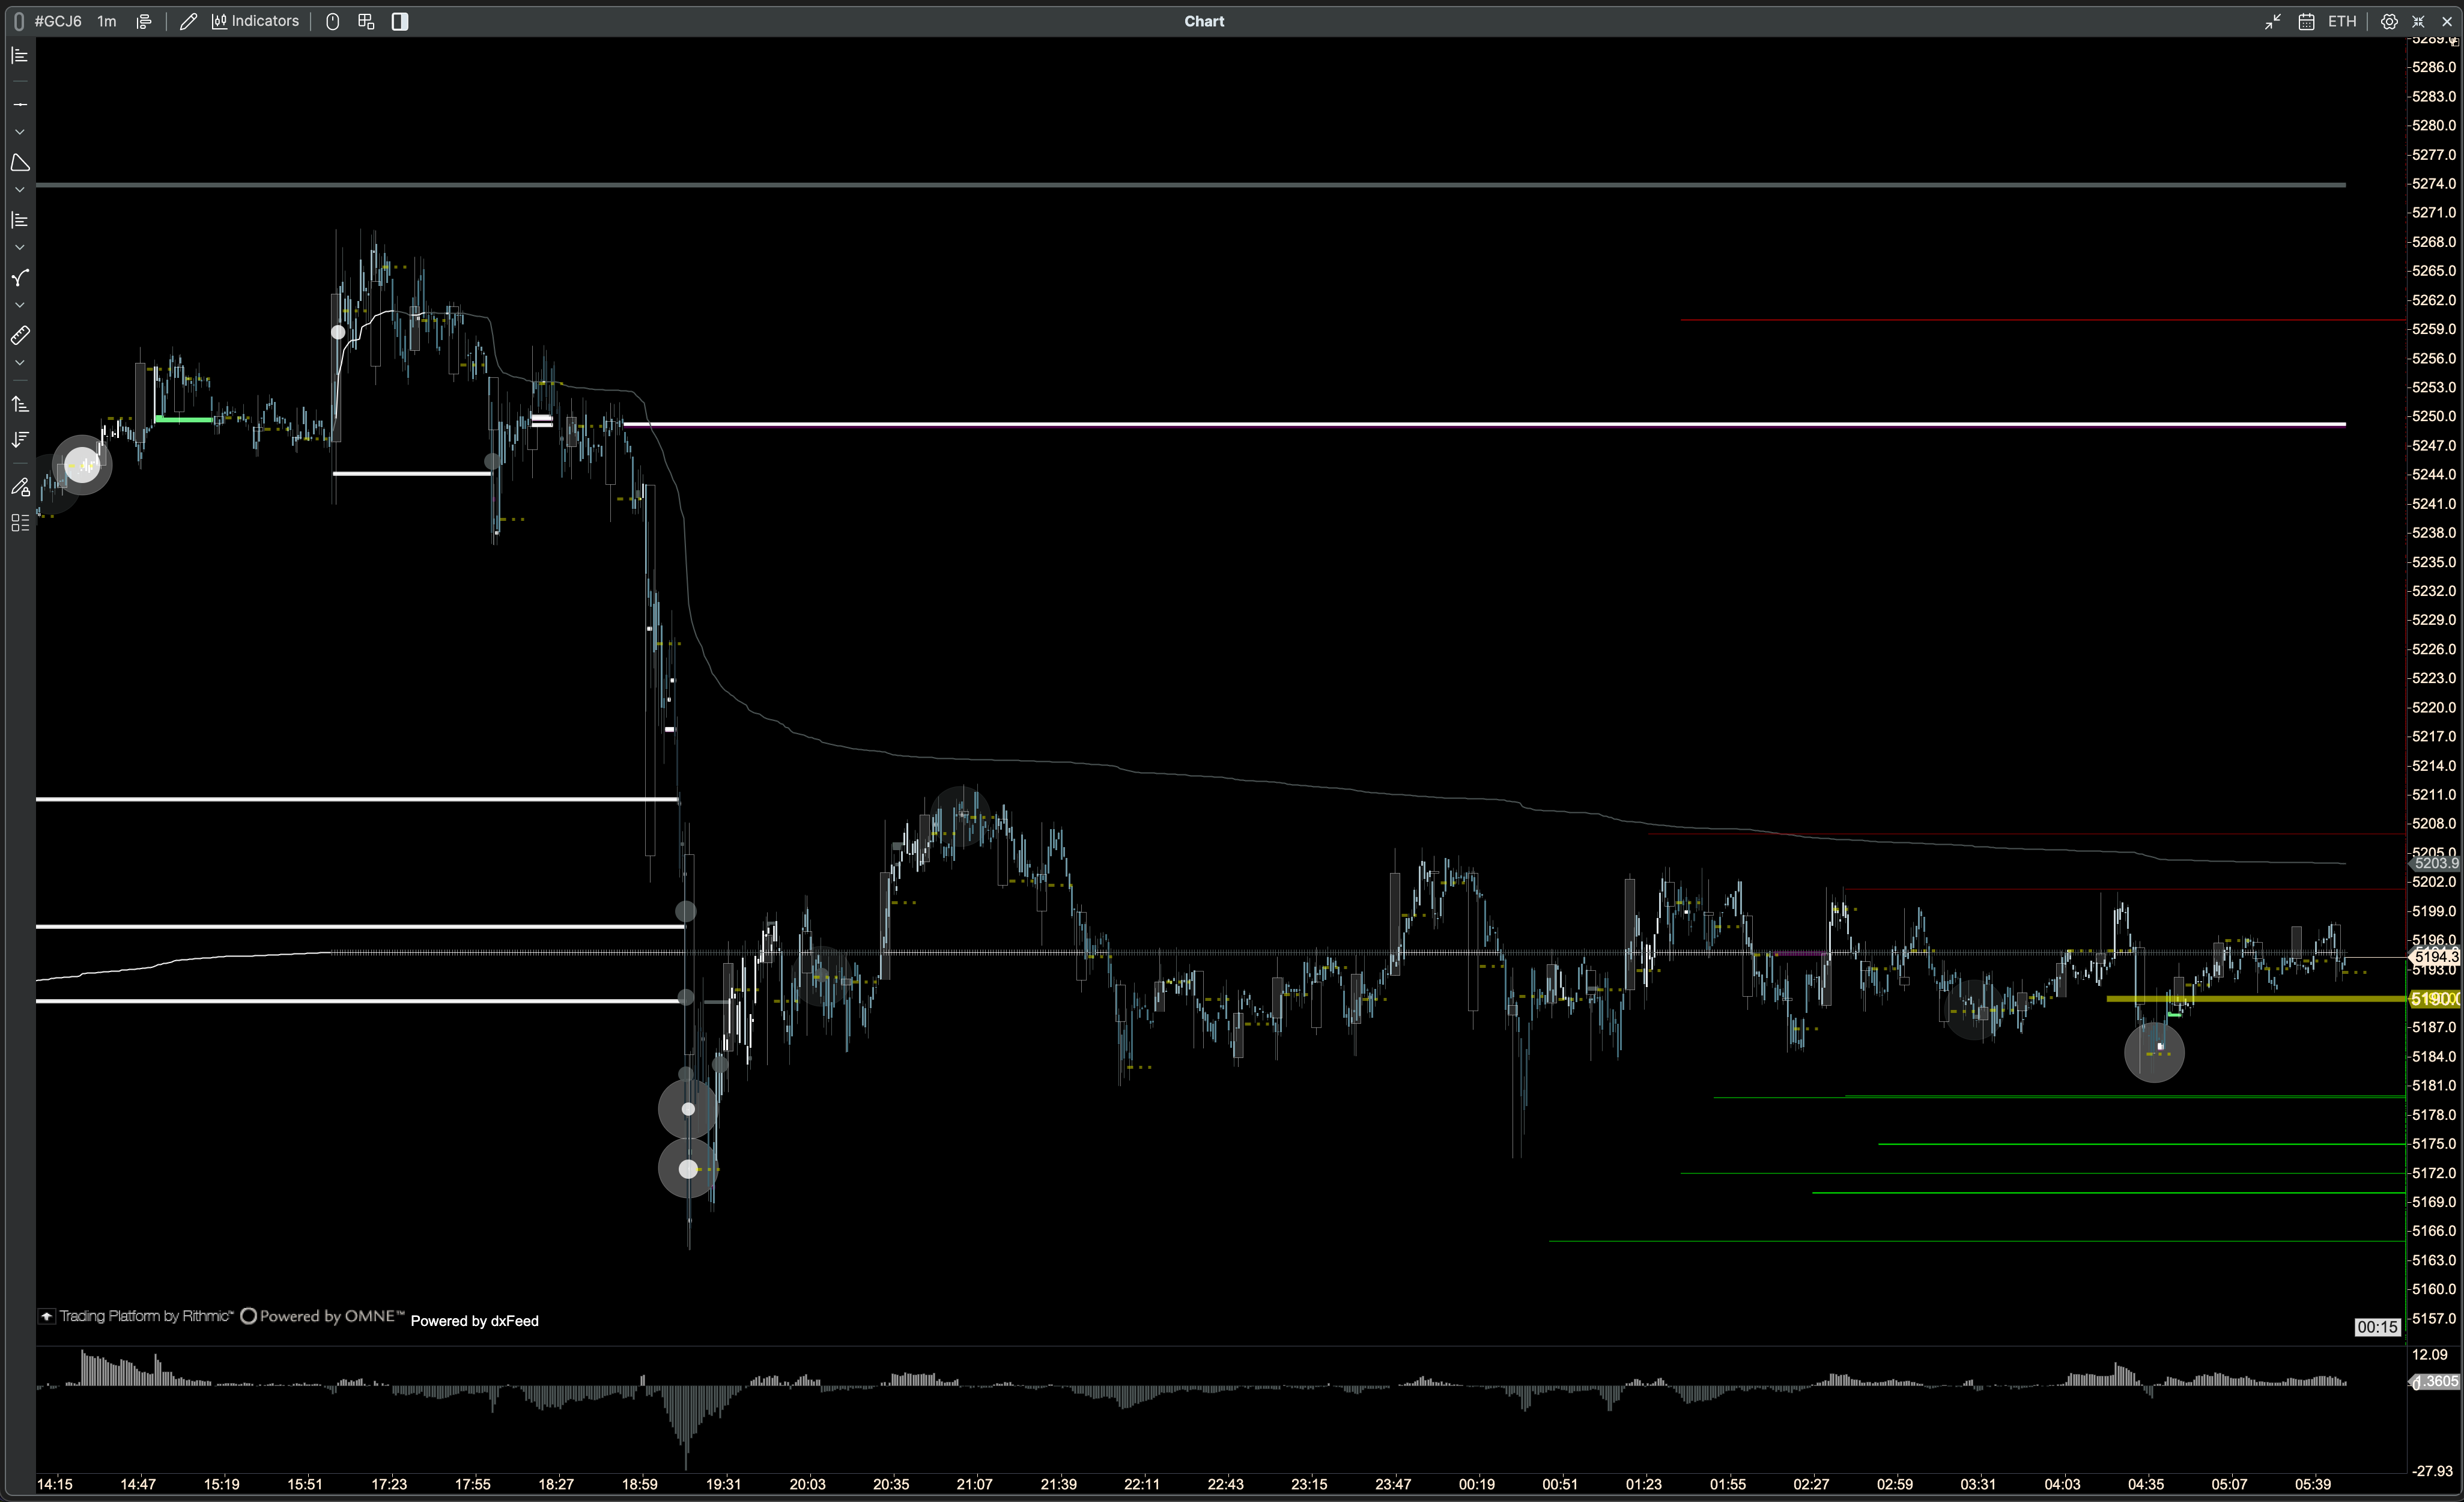
Task: Expand the horizontal line tool options chevron
Action: tap(20, 132)
